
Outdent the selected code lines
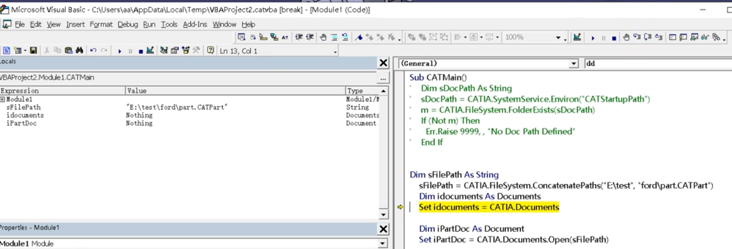(310, 37)
